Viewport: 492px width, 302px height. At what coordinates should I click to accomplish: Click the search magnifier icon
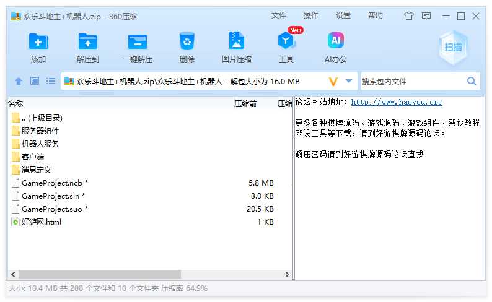[x=472, y=81]
